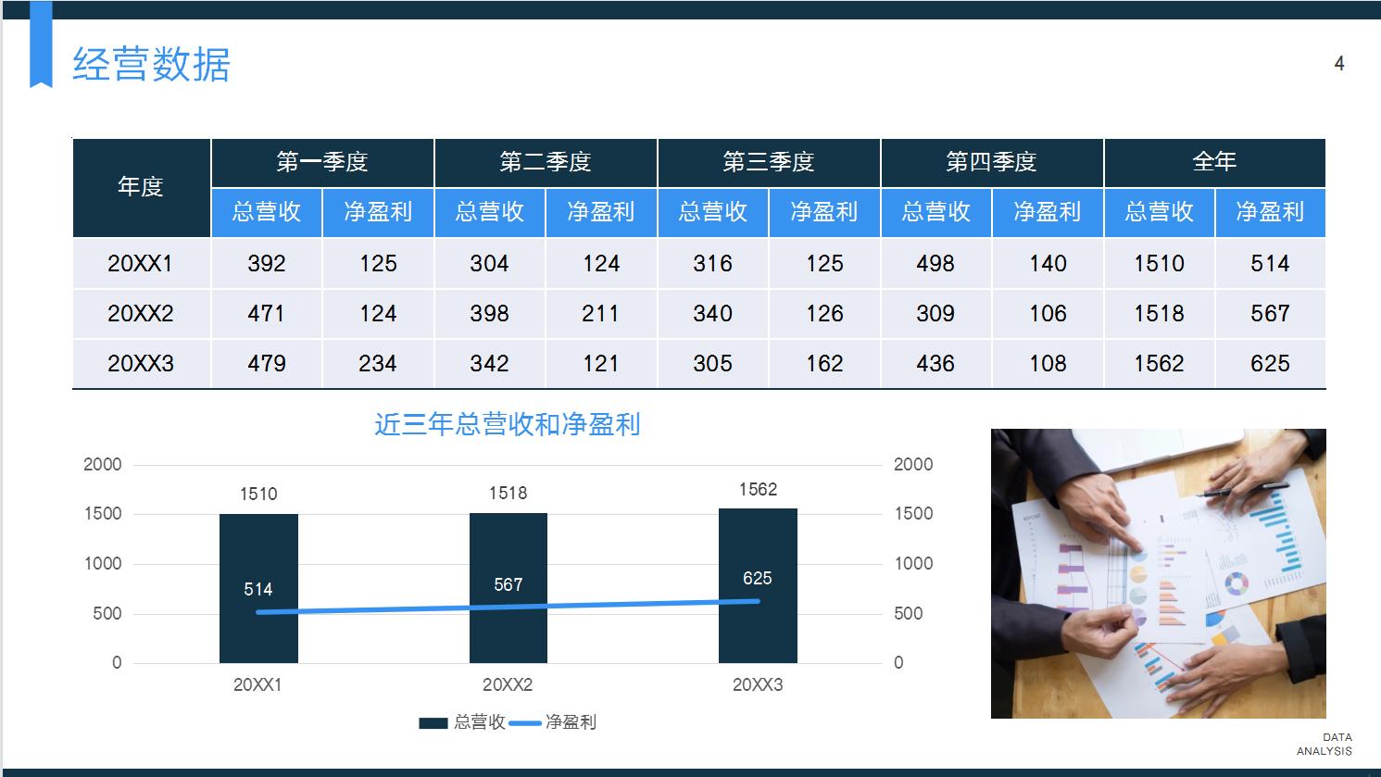Expand the 第一季度 table header
The image size is (1381, 777).
click(x=322, y=162)
